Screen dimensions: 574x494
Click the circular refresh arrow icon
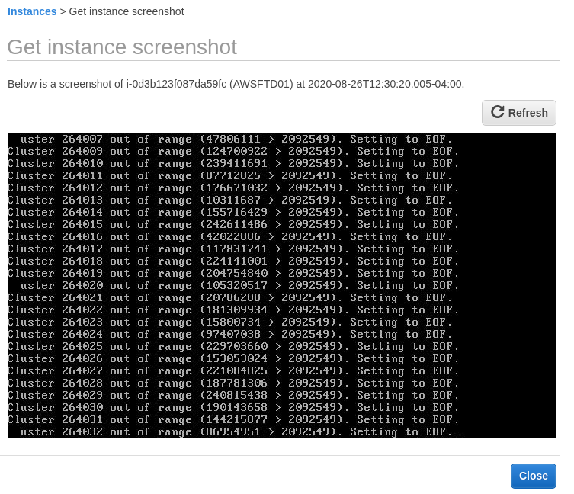tap(497, 112)
